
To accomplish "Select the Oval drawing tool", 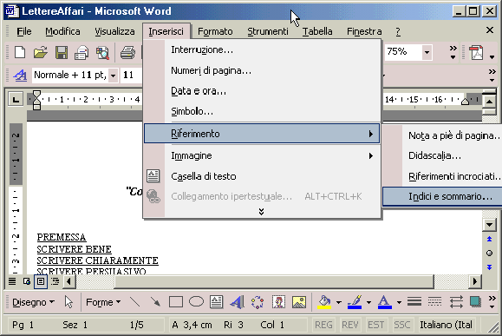I will pyautogui.click(x=196, y=301).
